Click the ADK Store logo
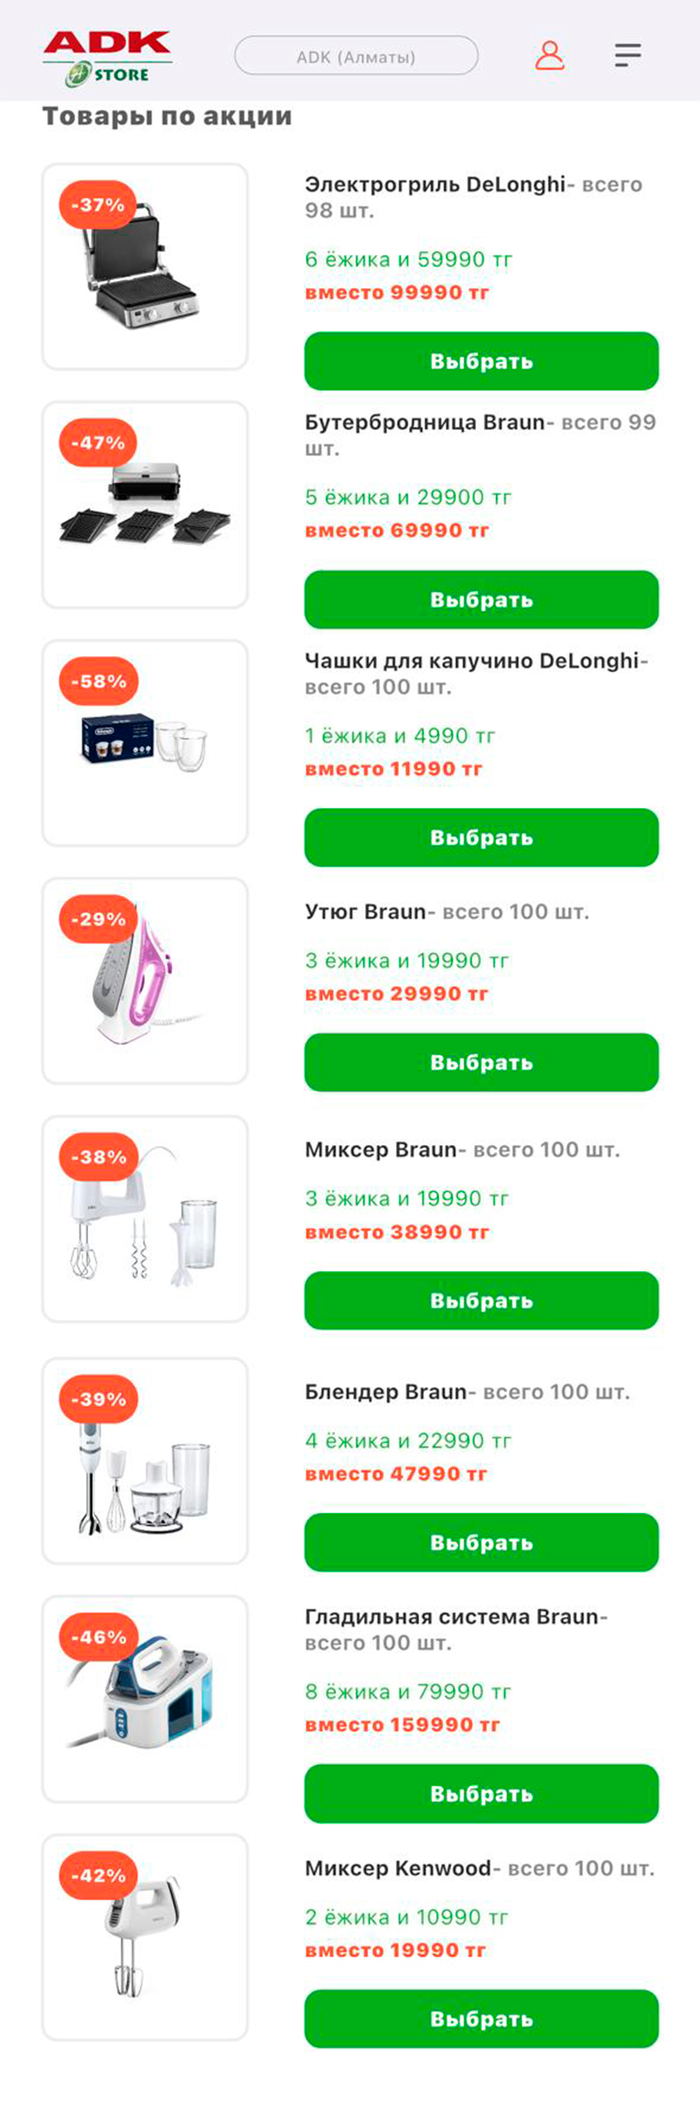Screen dimensions: 700x2101 (108, 57)
